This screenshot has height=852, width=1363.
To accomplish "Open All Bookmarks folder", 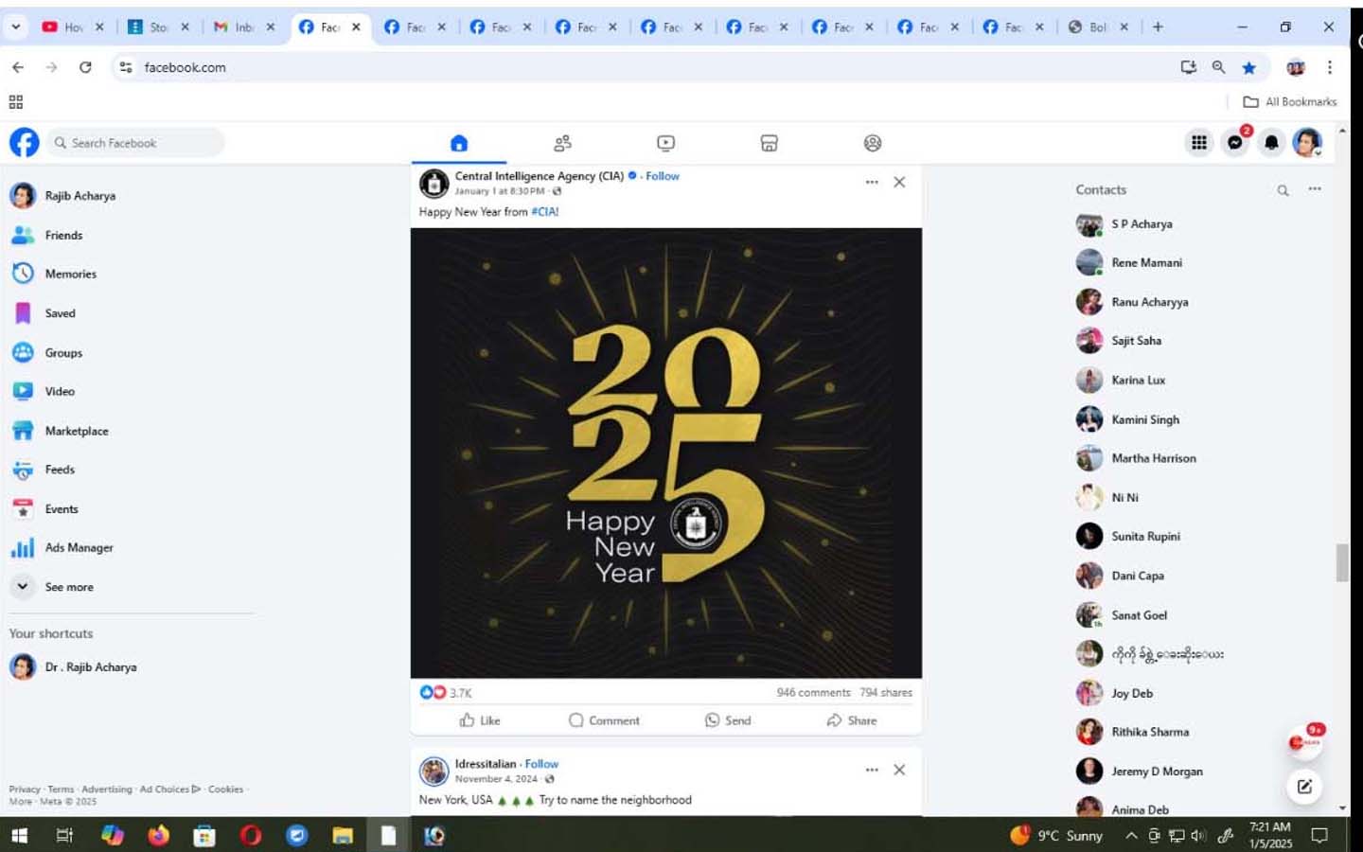I will pos(1289,101).
